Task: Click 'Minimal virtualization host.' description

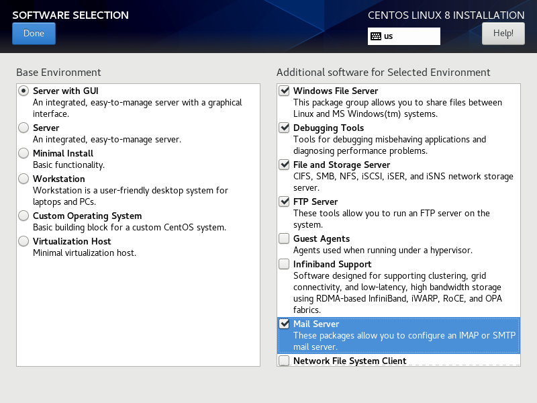Action: [x=85, y=253]
